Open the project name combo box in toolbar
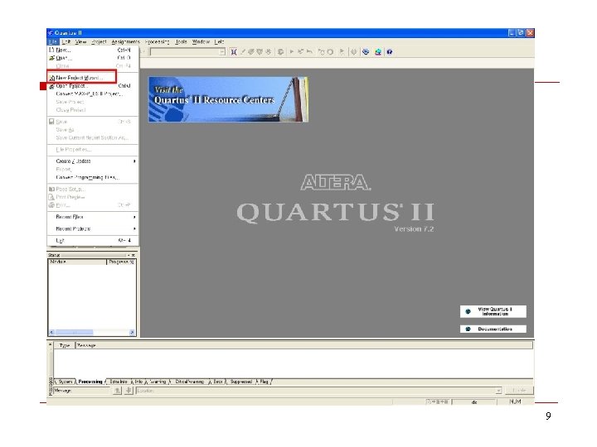The height and width of the screenshot is (447, 597). 188,51
